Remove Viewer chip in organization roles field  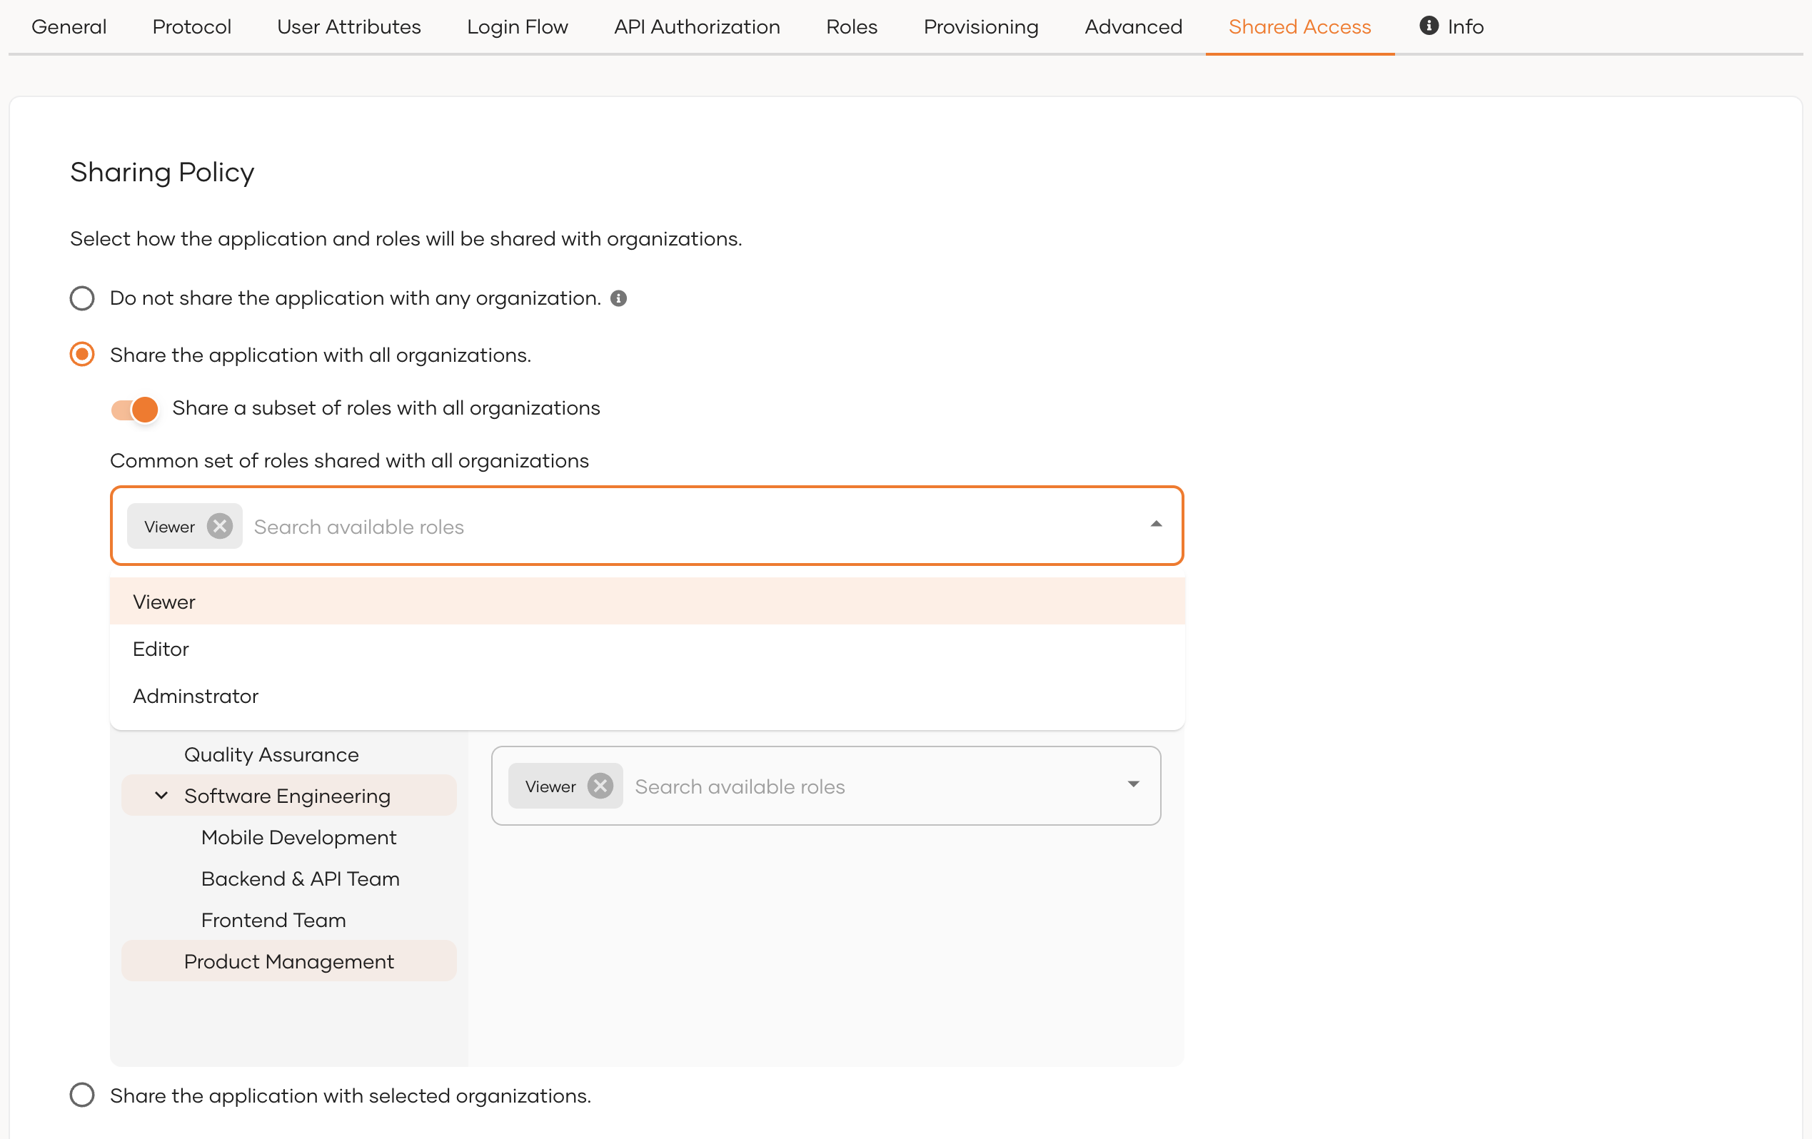point(600,786)
